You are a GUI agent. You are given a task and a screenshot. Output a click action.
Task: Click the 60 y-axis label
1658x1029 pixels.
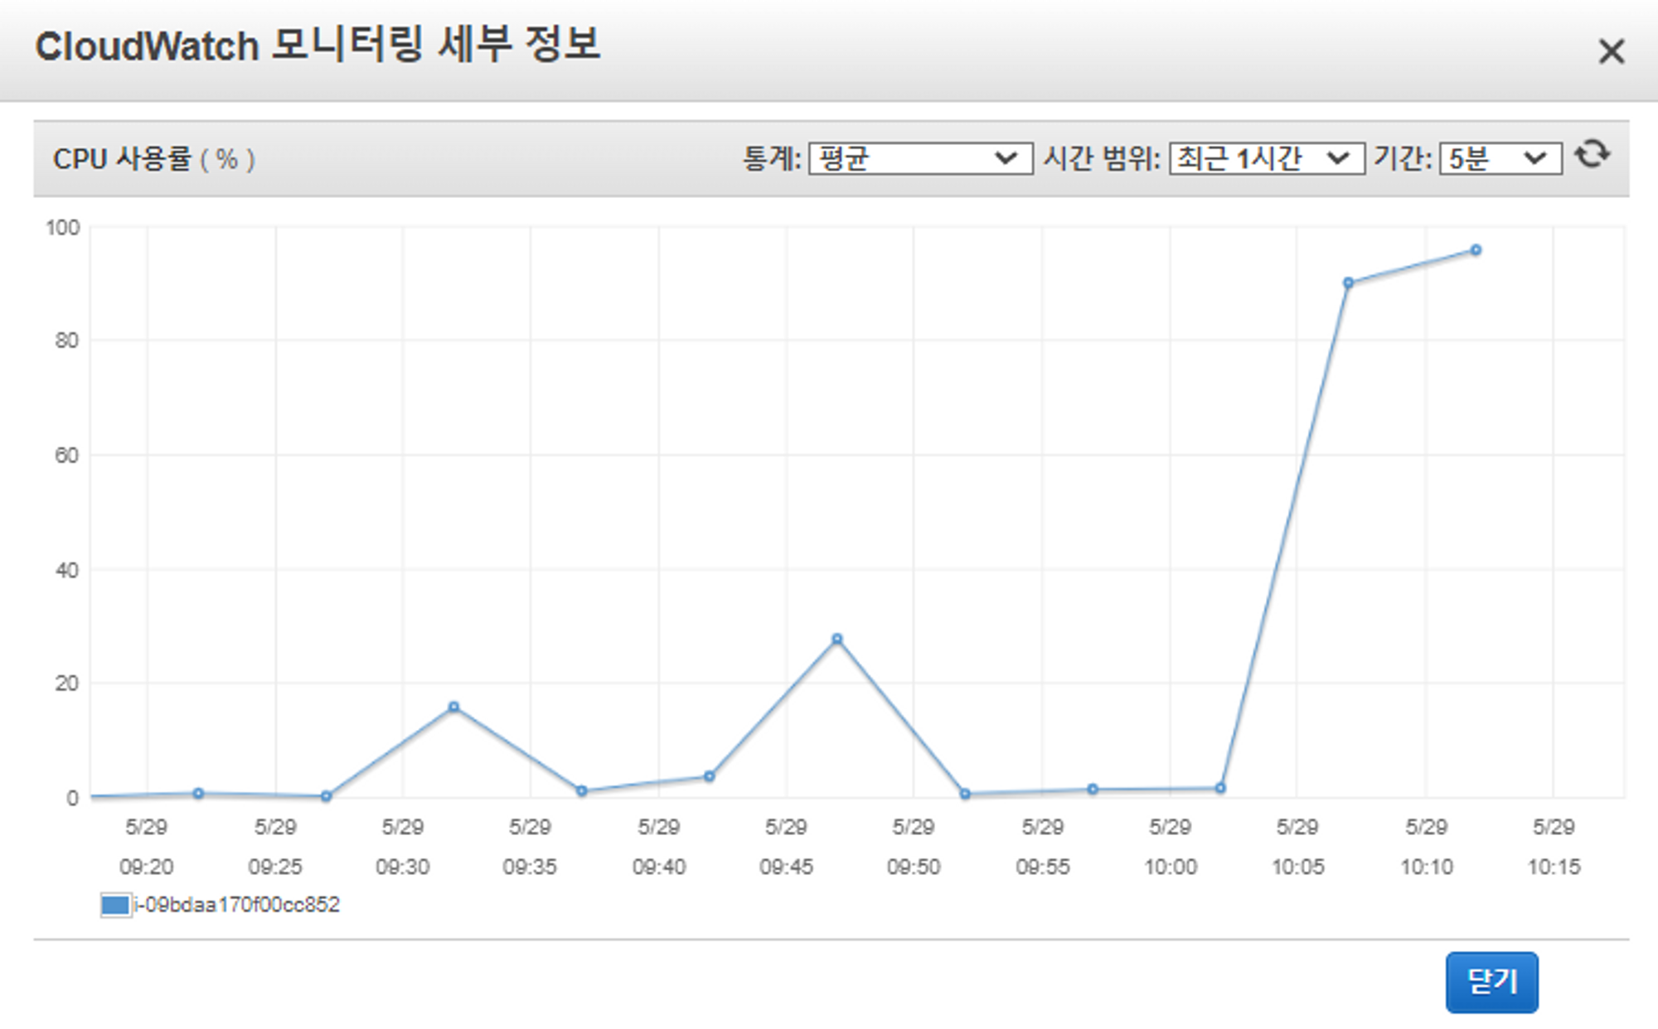(67, 455)
